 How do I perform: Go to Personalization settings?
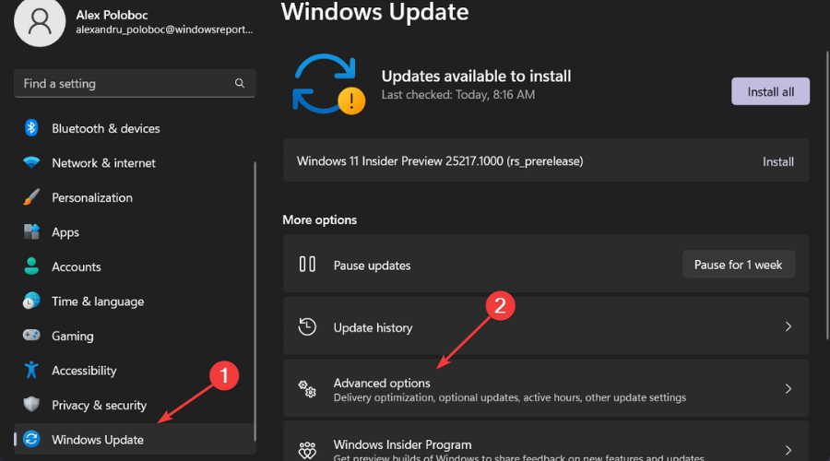[135, 197]
